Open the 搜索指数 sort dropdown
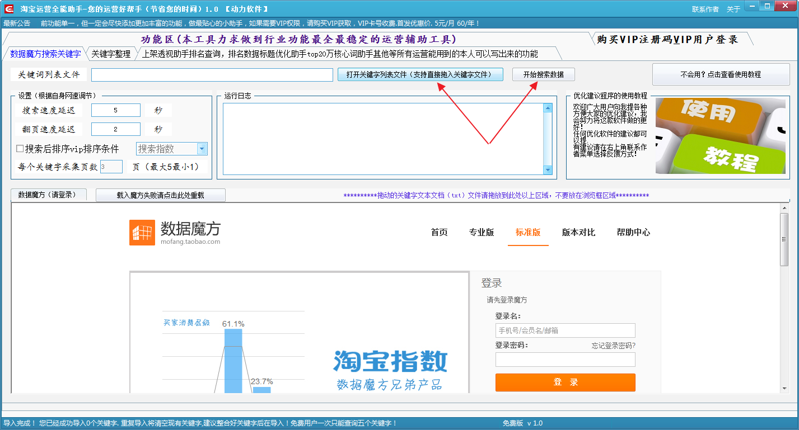The width and height of the screenshot is (799, 430). tap(172, 149)
